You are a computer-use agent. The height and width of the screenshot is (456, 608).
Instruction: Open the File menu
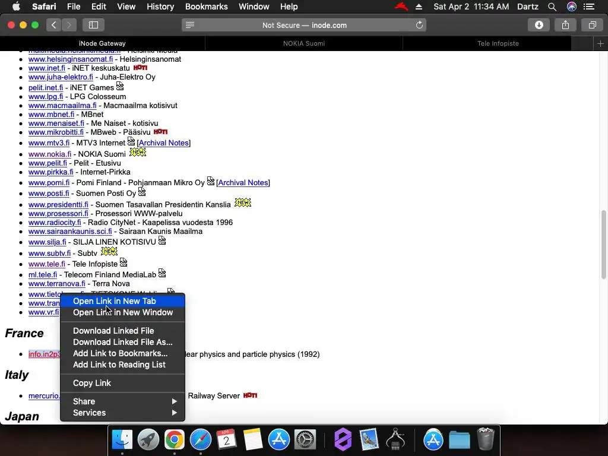(x=74, y=7)
